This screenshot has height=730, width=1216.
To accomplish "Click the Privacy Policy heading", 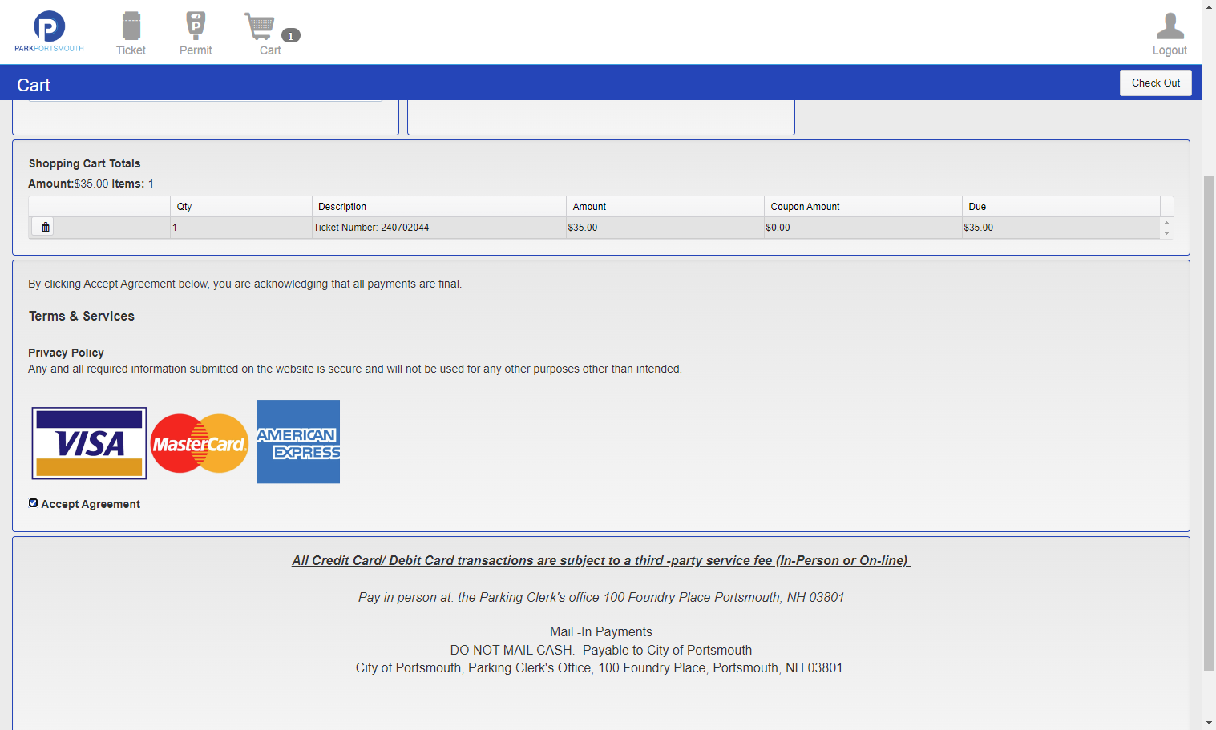I will [x=66, y=353].
